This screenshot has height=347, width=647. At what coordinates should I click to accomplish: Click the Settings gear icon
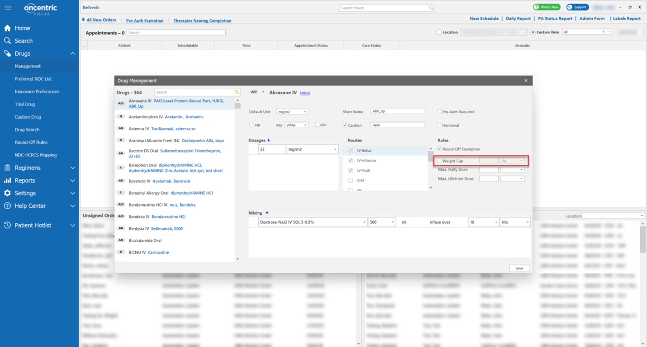click(x=7, y=193)
